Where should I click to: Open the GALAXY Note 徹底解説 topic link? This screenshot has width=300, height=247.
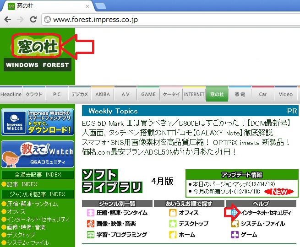pyautogui.click(x=177, y=133)
